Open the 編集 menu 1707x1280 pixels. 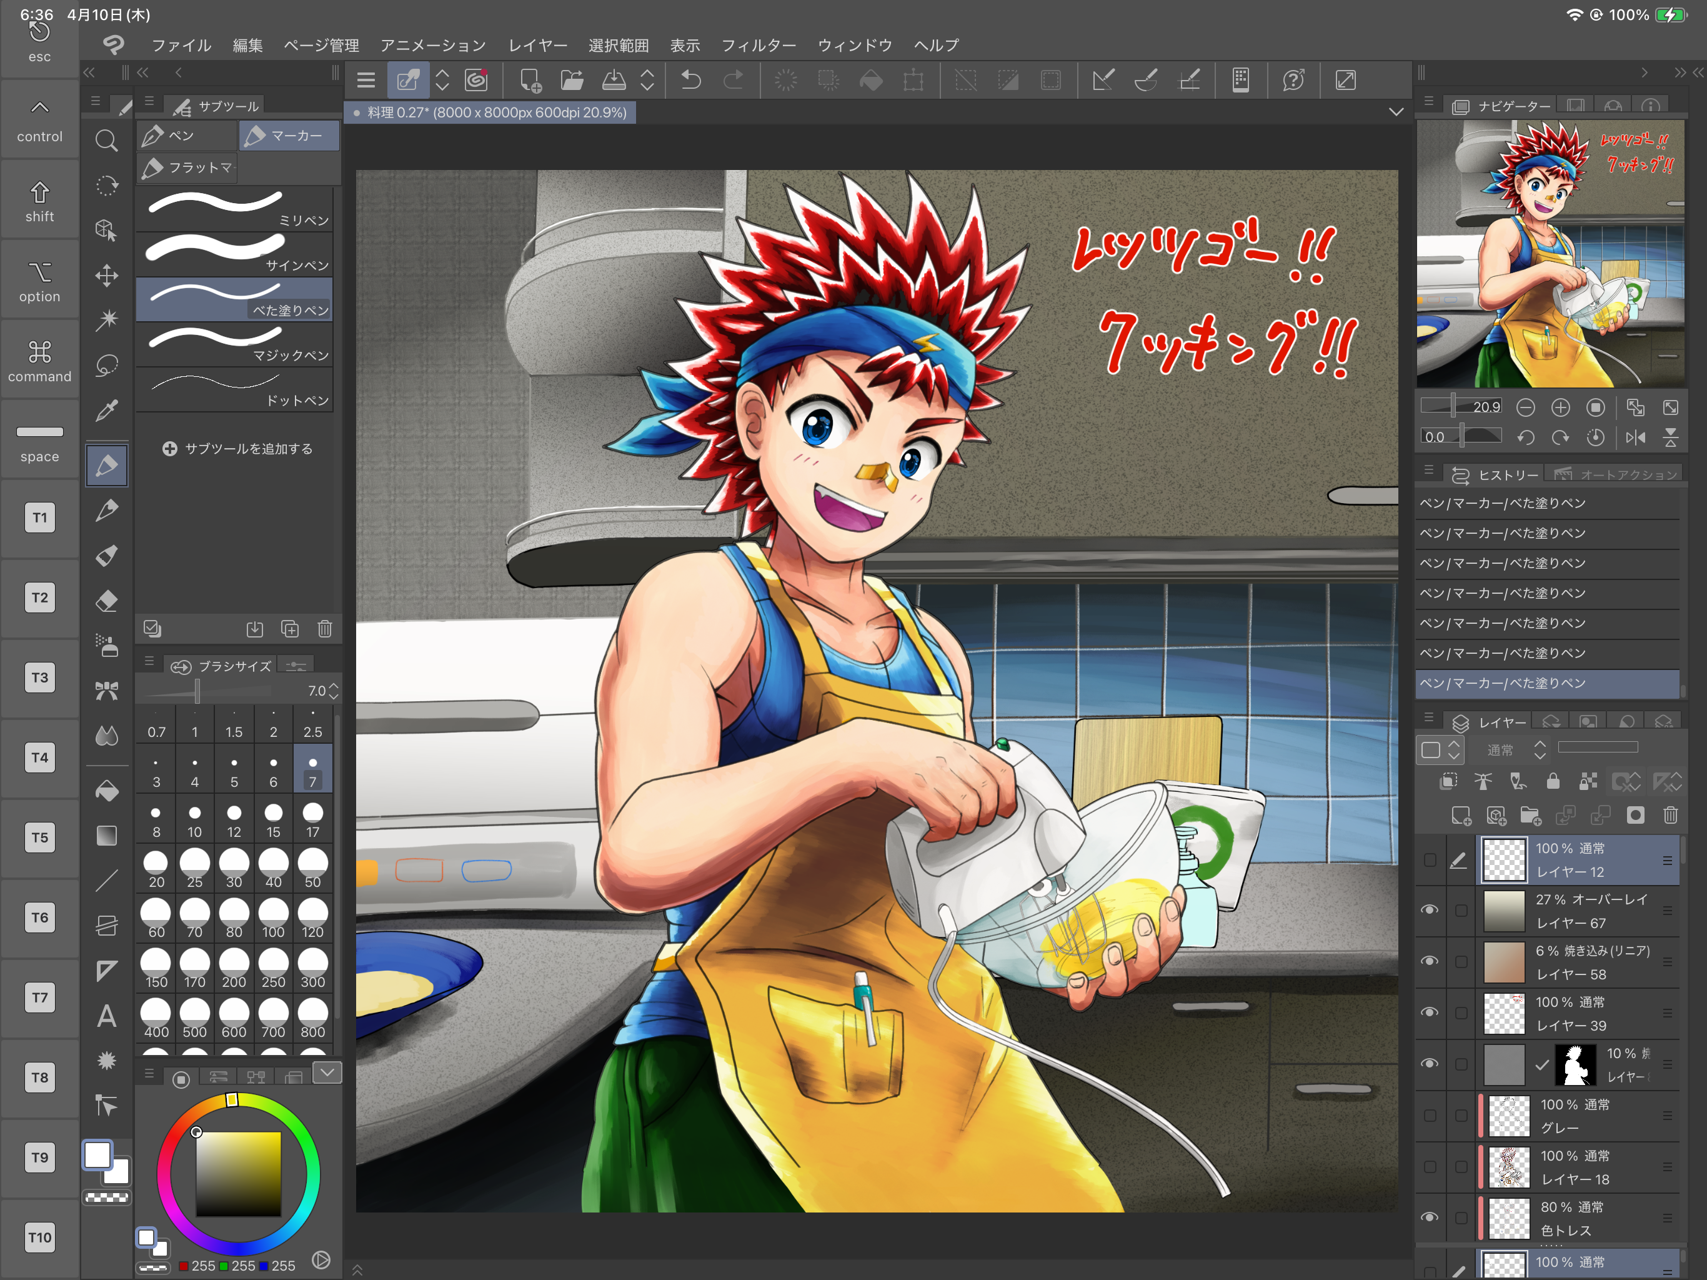pyautogui.click(x=247, y=46)
